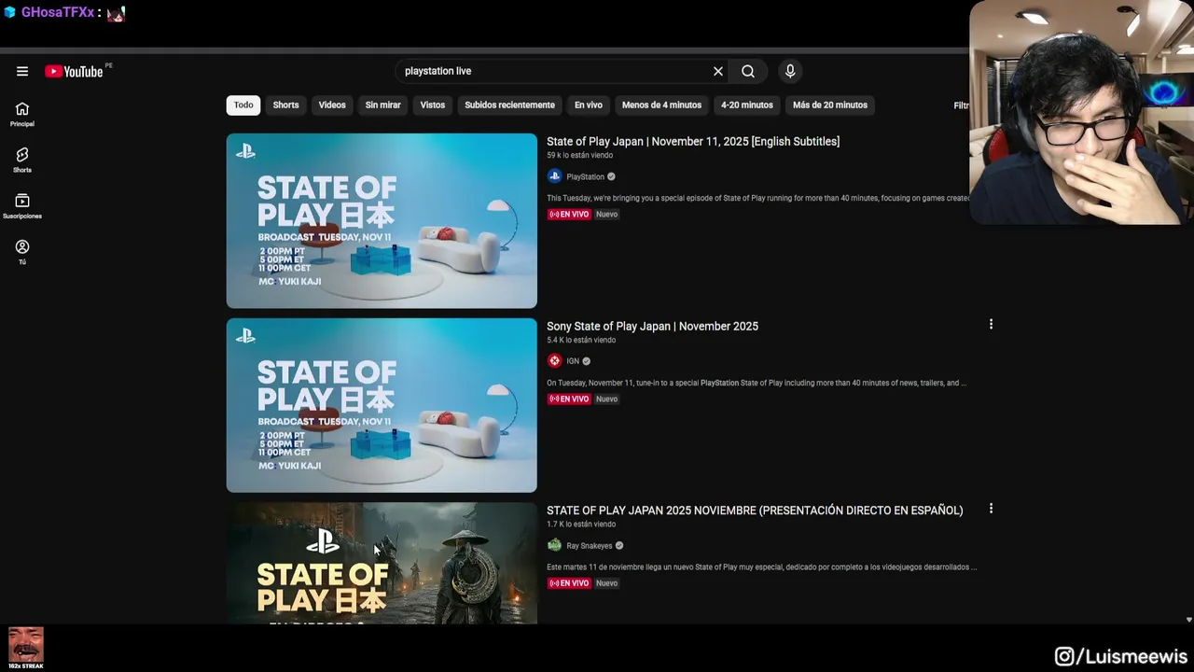Select the Sin mirar filter chip

(382, 105)
